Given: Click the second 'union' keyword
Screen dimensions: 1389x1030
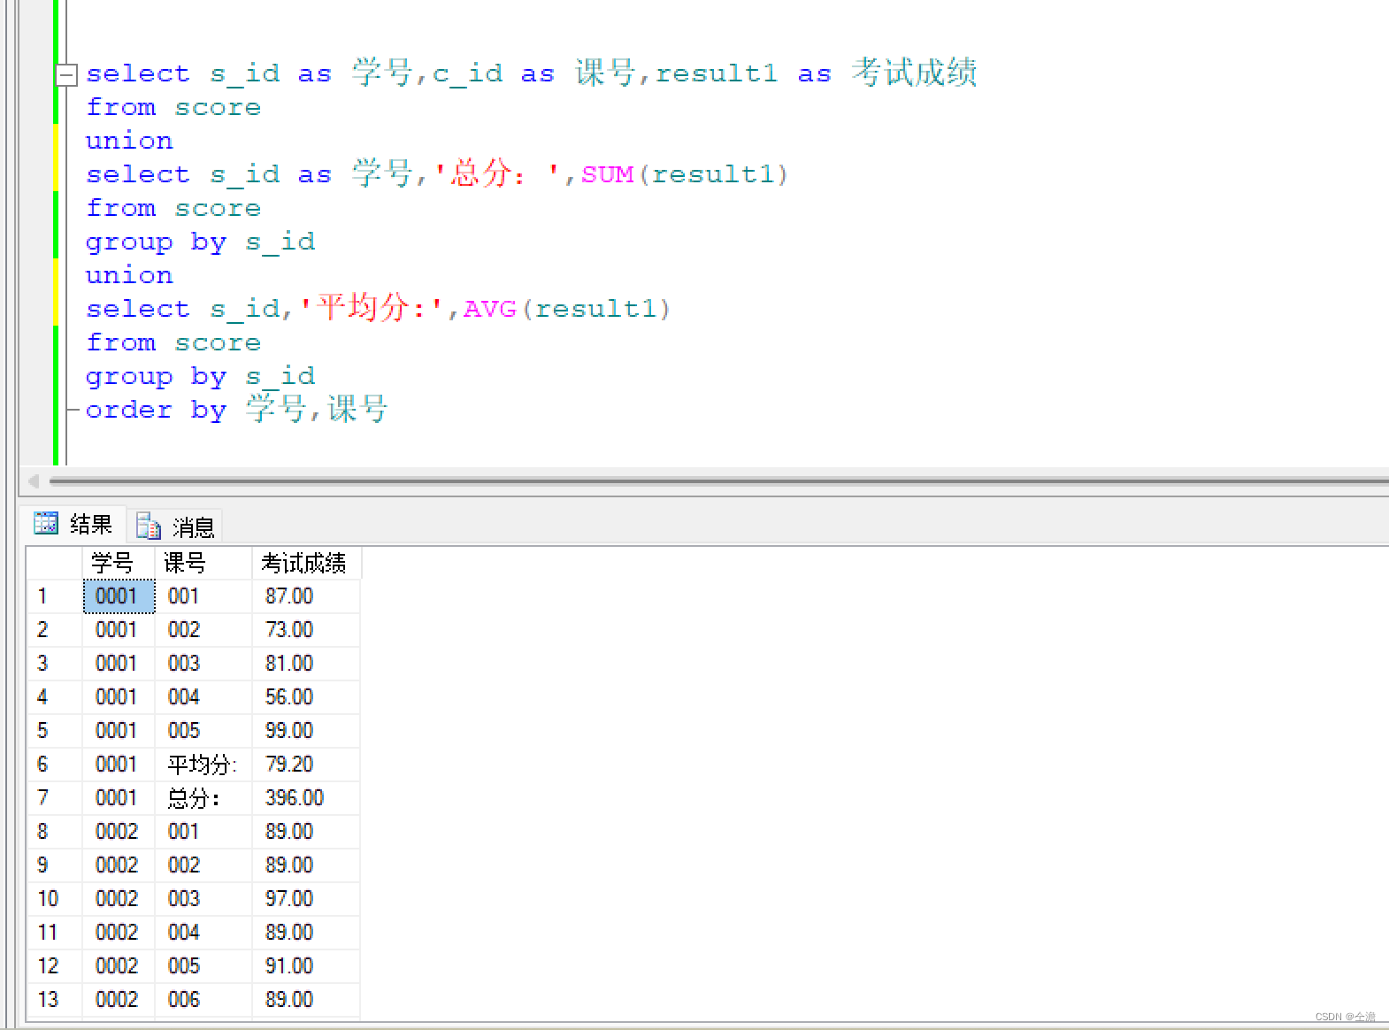Looking at the screenshot, I should [129, 275].
